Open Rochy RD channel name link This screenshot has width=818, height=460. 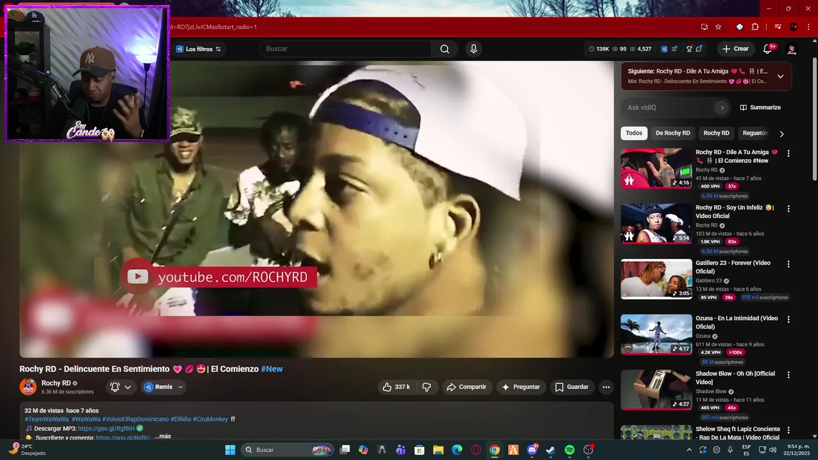56,383
